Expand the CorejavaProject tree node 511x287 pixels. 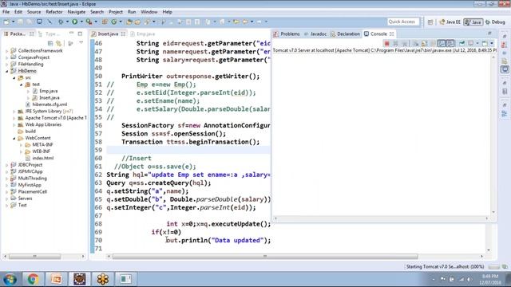[7, 57]
